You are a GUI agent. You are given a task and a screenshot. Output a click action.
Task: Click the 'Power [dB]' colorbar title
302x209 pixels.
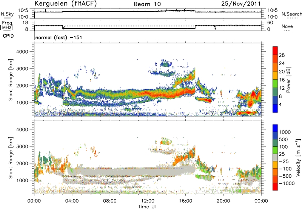pos(288,80)
